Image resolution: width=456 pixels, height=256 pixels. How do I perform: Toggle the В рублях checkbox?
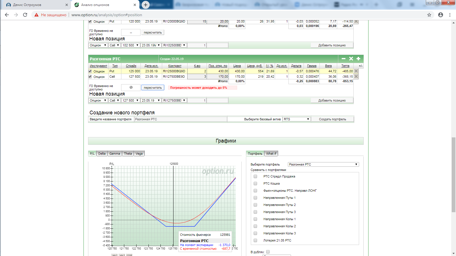click(268, 252)
